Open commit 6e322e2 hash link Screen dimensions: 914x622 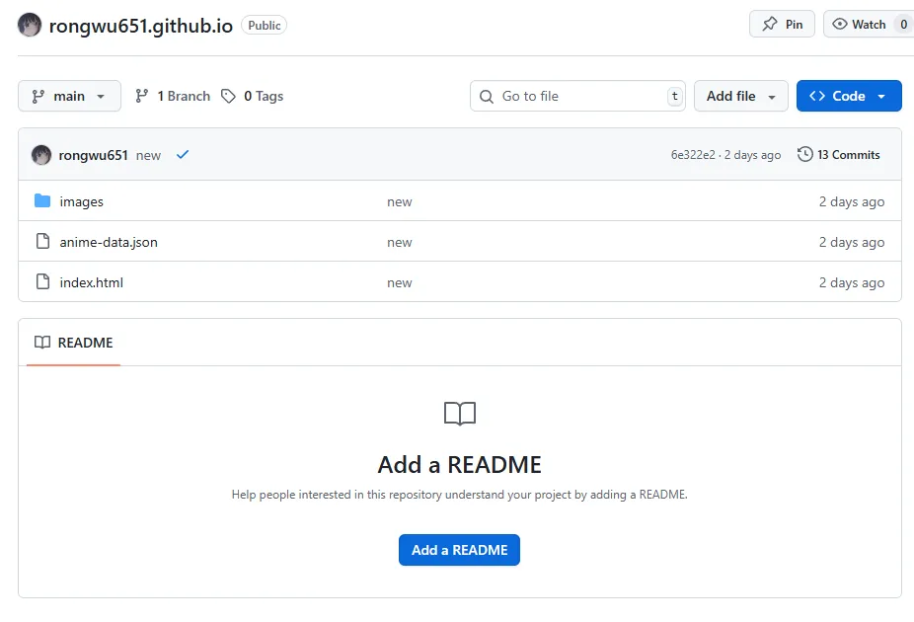pos(693,155)
